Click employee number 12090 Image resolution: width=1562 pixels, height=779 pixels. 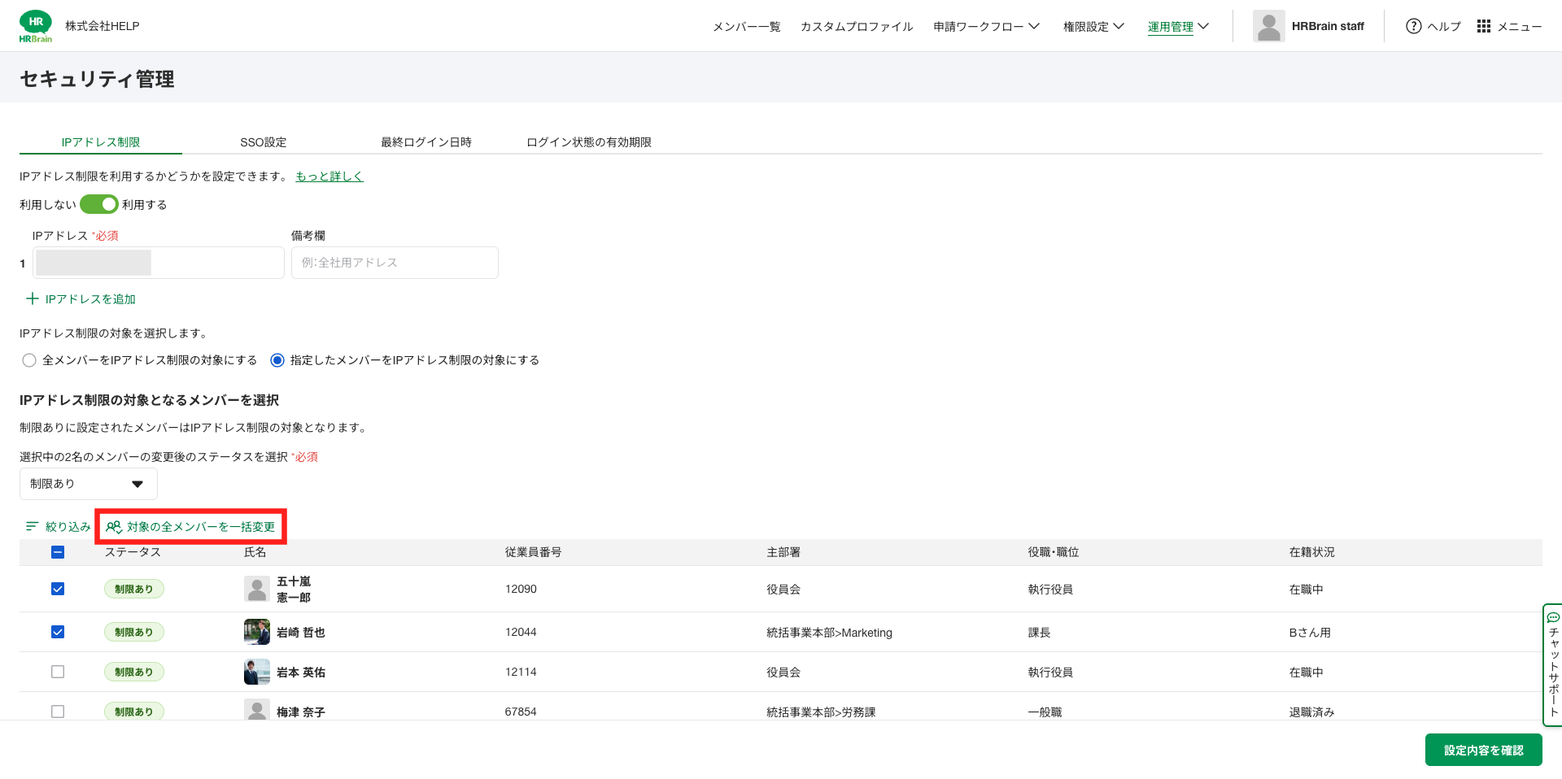point(521,589)
